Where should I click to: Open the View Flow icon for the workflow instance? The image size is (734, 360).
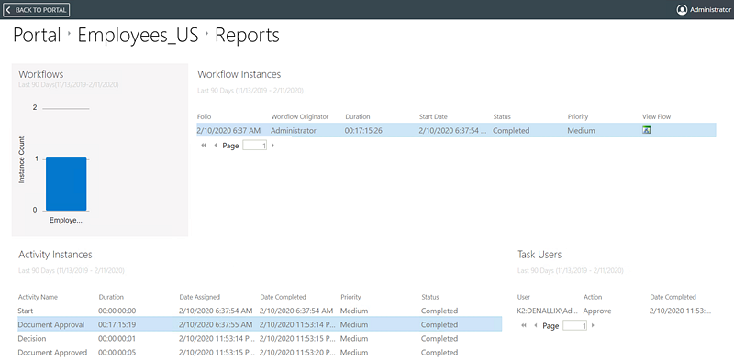(647, 130)
